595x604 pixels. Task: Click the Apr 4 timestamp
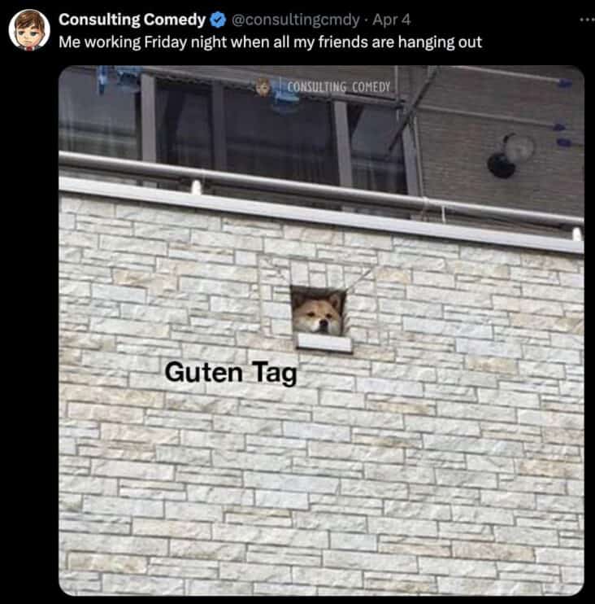pos(392,20)
